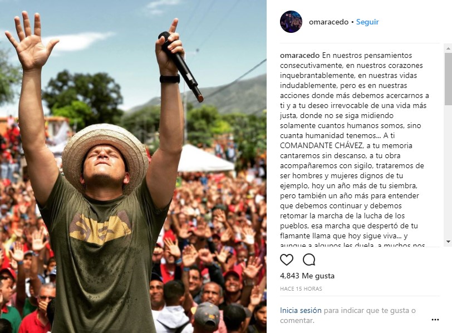Click the main post photo of the singer
452x333 pixels.
[133, 166]
